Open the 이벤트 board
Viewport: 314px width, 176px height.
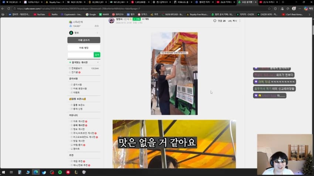pos(76,92)
